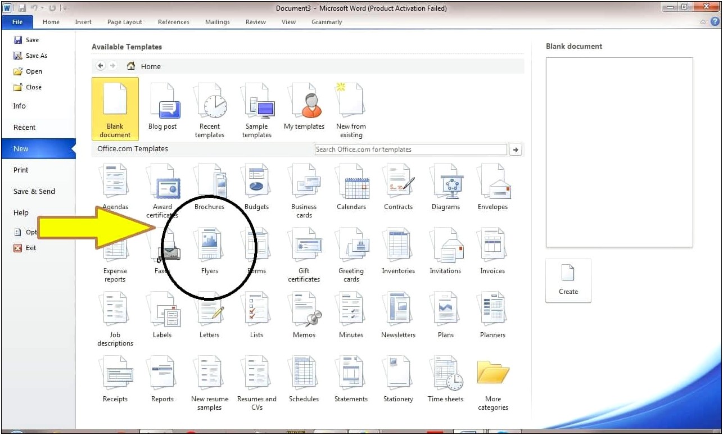Choose New from existing document
This screenshot has width=723, height=435.
tap(351, 110)
